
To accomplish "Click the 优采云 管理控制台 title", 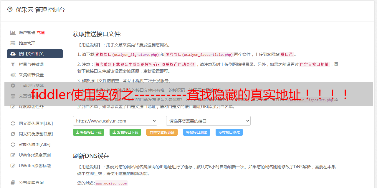I will [40, 10].
